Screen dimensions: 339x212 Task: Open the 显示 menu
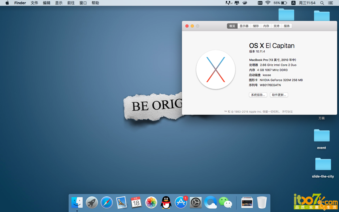click(x=59, y=3)
